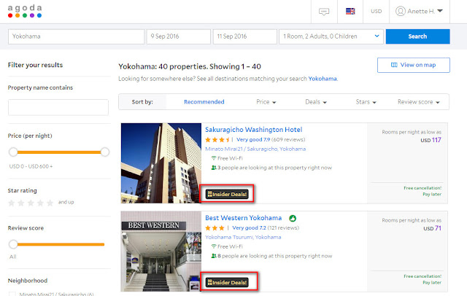
Task: Click Best Western recommended thumbs-up badge
Action: 293,219
